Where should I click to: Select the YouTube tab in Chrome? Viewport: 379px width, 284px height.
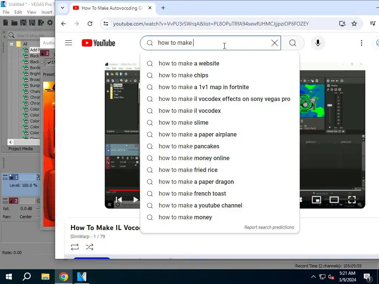pyautogui.click(x=113, y=8)
